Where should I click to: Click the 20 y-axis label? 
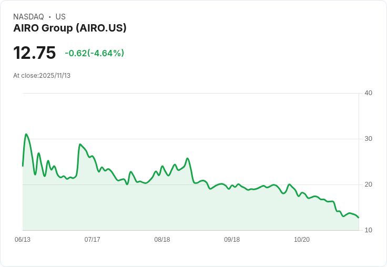pos(368,184)
